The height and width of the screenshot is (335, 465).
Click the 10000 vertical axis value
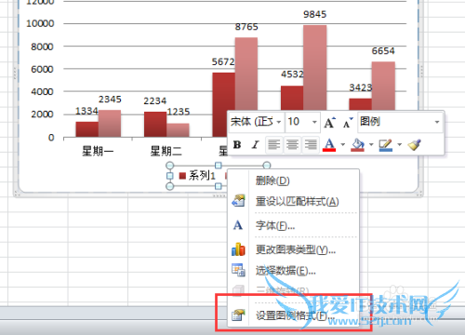tap(40, 23)
